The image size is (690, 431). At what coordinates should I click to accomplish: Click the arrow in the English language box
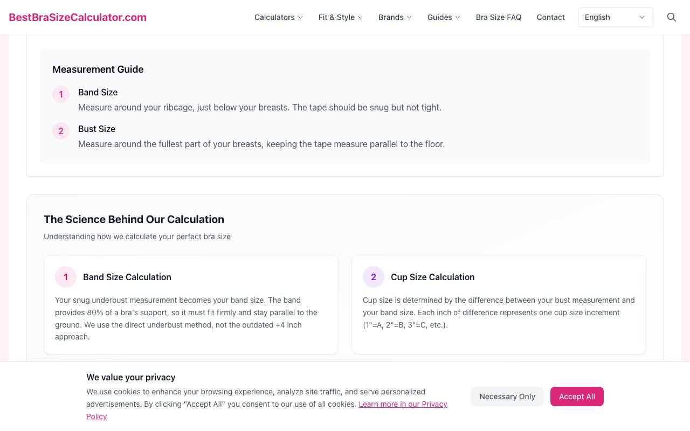(642, 17)
